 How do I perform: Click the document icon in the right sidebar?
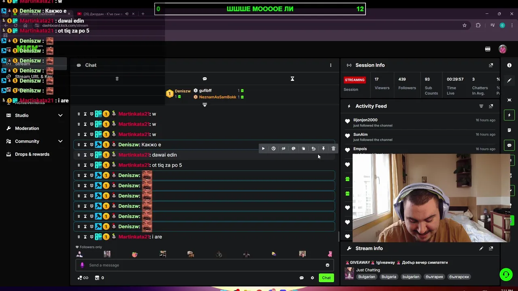[x=510, y=130]
